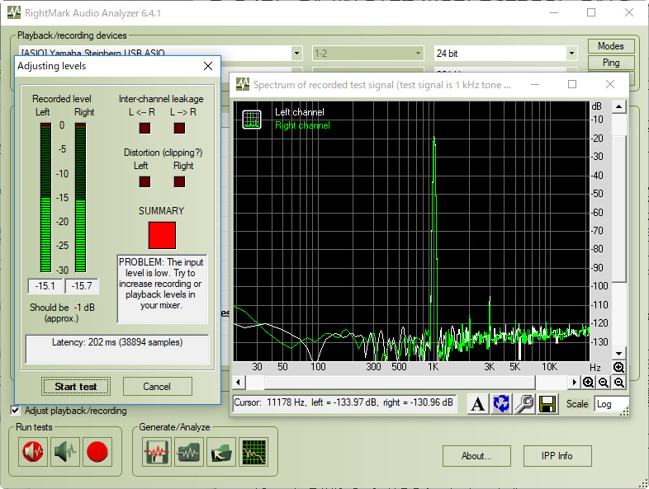Open the spectrum analyzer grid icon
This screenshot has width=649, height=489.
coord(253,452)
